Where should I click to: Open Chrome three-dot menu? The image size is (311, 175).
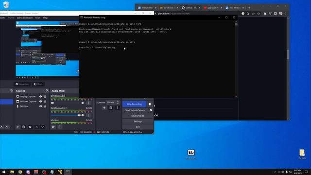(286, 14)
